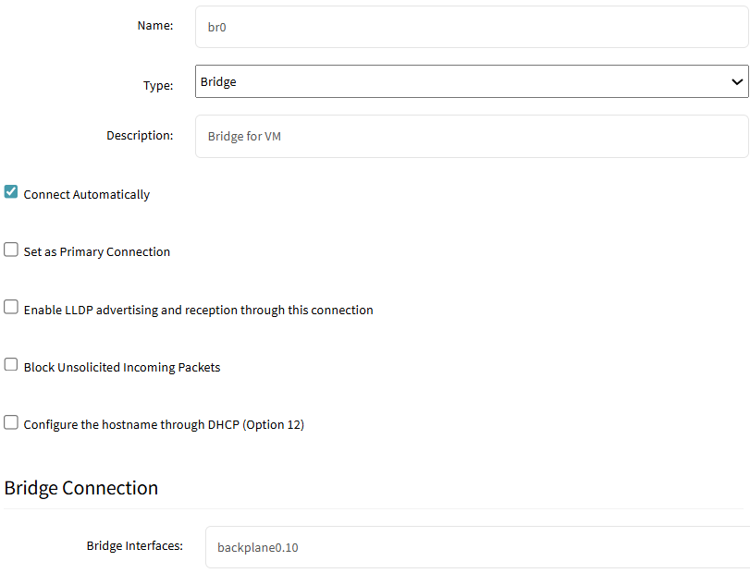
Task: Click the chevron arrow of Type dropdown
Action: pos(737,81)
